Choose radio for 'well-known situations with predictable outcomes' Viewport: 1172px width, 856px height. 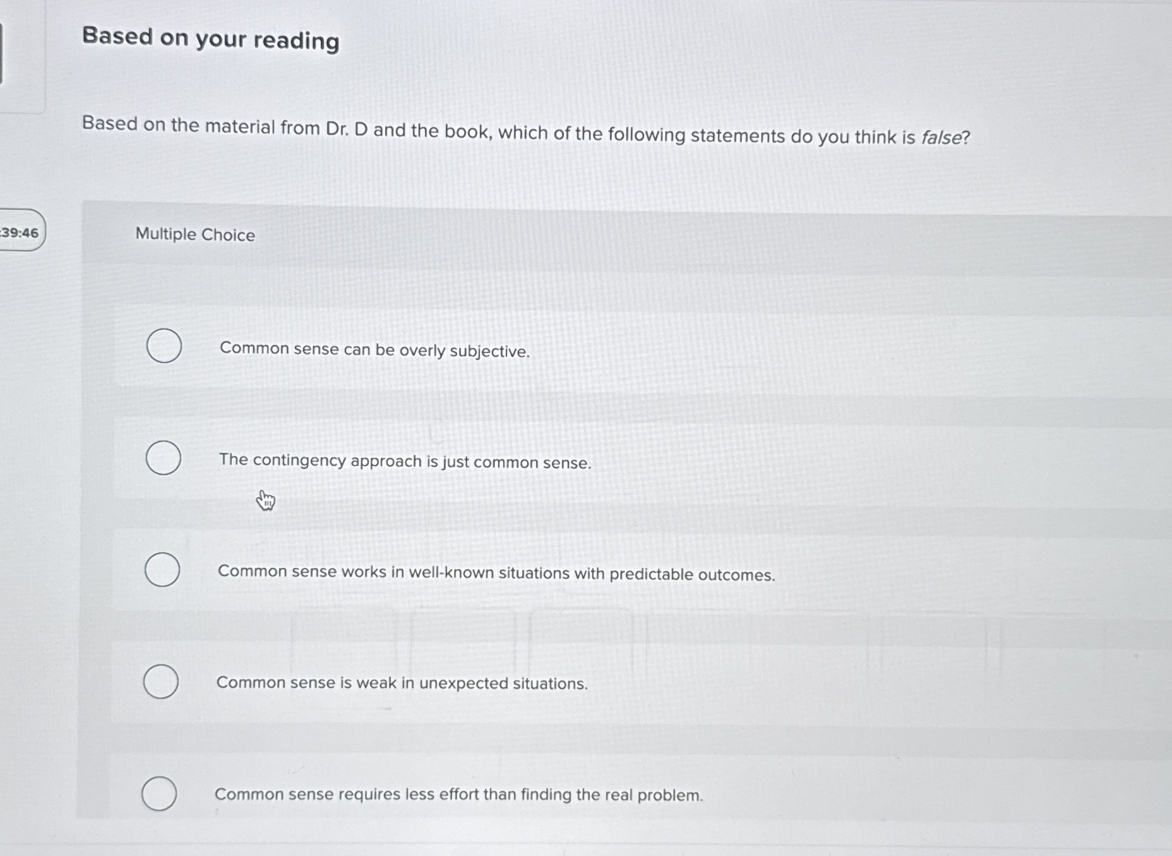[162, 569]
